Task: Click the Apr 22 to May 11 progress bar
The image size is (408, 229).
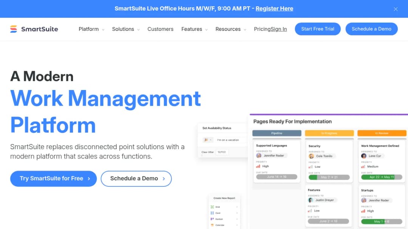Action: pos(382,177)
